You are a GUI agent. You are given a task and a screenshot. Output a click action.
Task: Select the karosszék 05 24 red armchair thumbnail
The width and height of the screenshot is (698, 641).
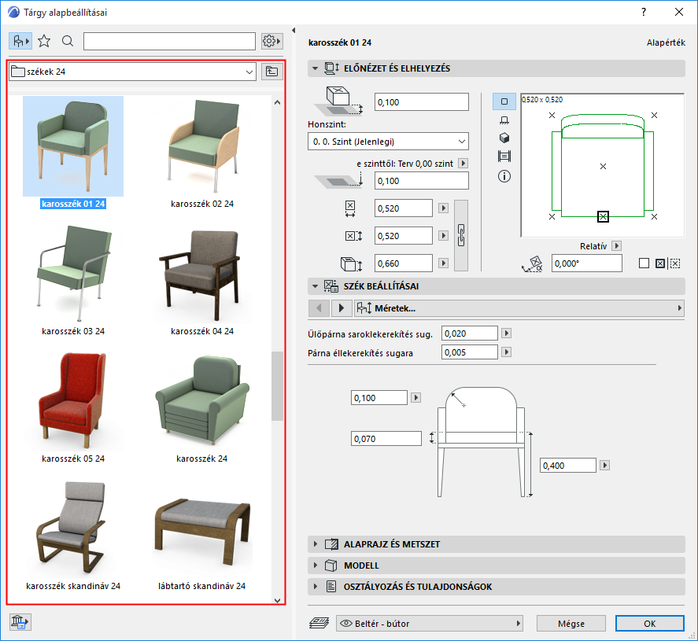pos(73,401)
